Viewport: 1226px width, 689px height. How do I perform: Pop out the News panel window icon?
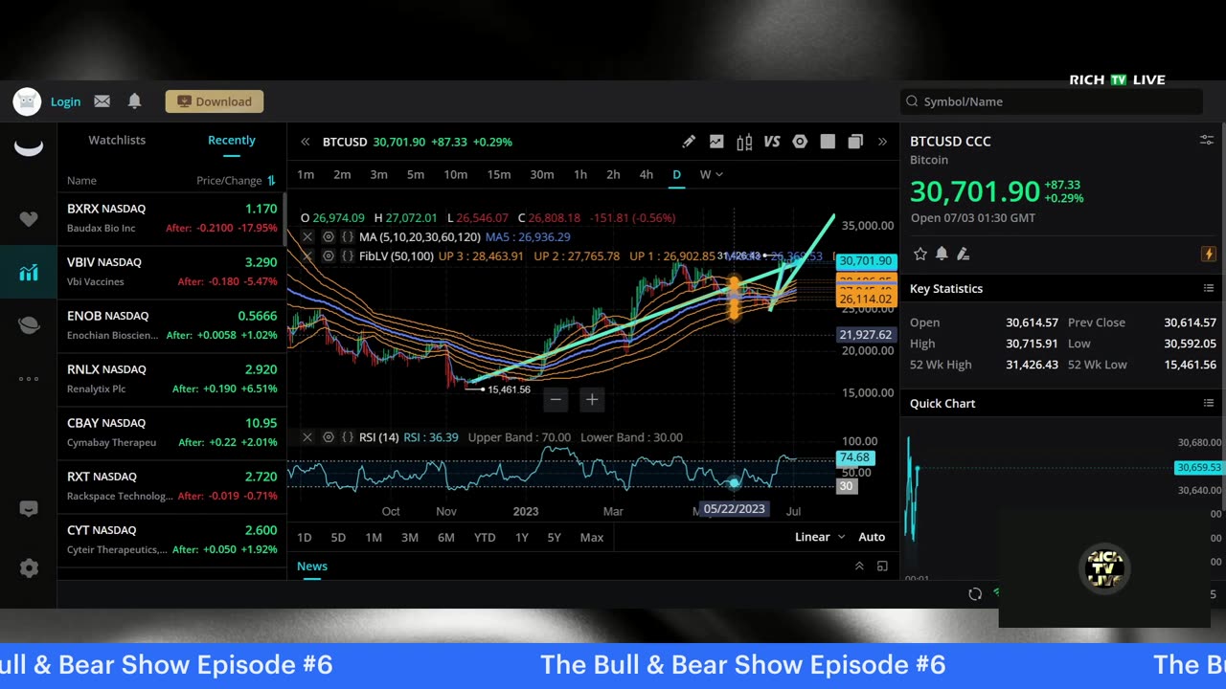click(x=882, y=567)
